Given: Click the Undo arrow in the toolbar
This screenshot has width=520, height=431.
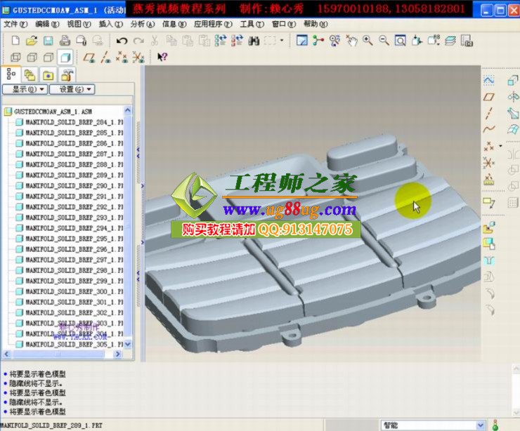Looking at the screenshot, I should (122, 41).
